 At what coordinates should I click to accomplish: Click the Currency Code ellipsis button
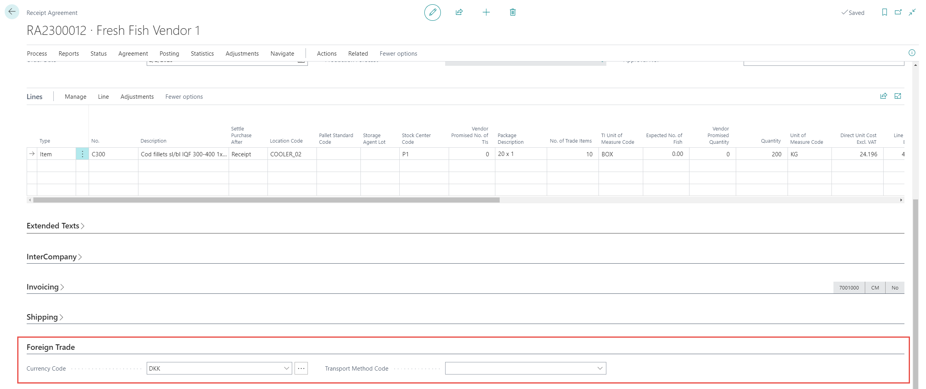301,369
